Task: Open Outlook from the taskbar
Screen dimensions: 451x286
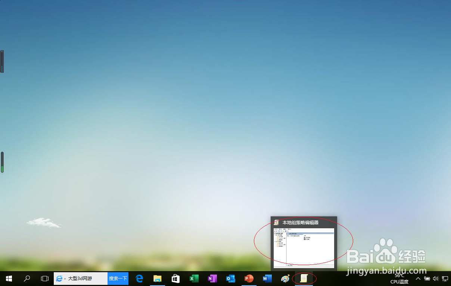Action: click(230, 278)
